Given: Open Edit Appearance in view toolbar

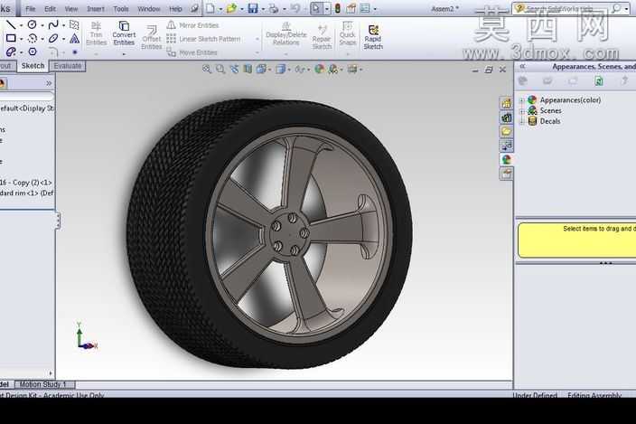Looking at the screenshot, I should [319, 70].
